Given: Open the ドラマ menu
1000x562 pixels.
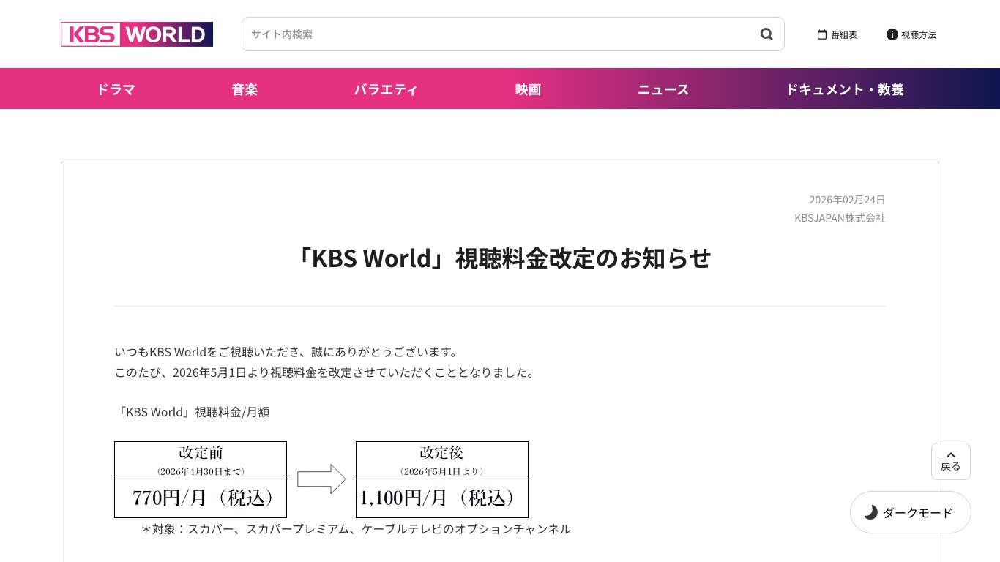Looking at the screenshot, I should click(116, 89).
